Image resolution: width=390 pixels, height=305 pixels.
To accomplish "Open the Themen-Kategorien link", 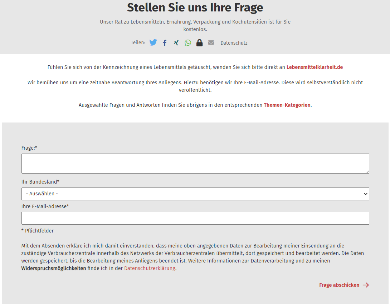I will (x=287, y=105).
